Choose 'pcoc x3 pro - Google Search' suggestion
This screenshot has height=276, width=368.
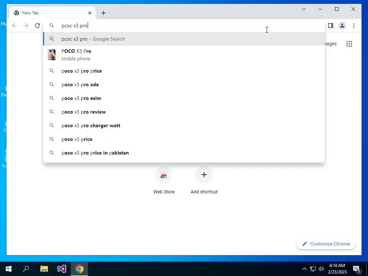point(184,39)
